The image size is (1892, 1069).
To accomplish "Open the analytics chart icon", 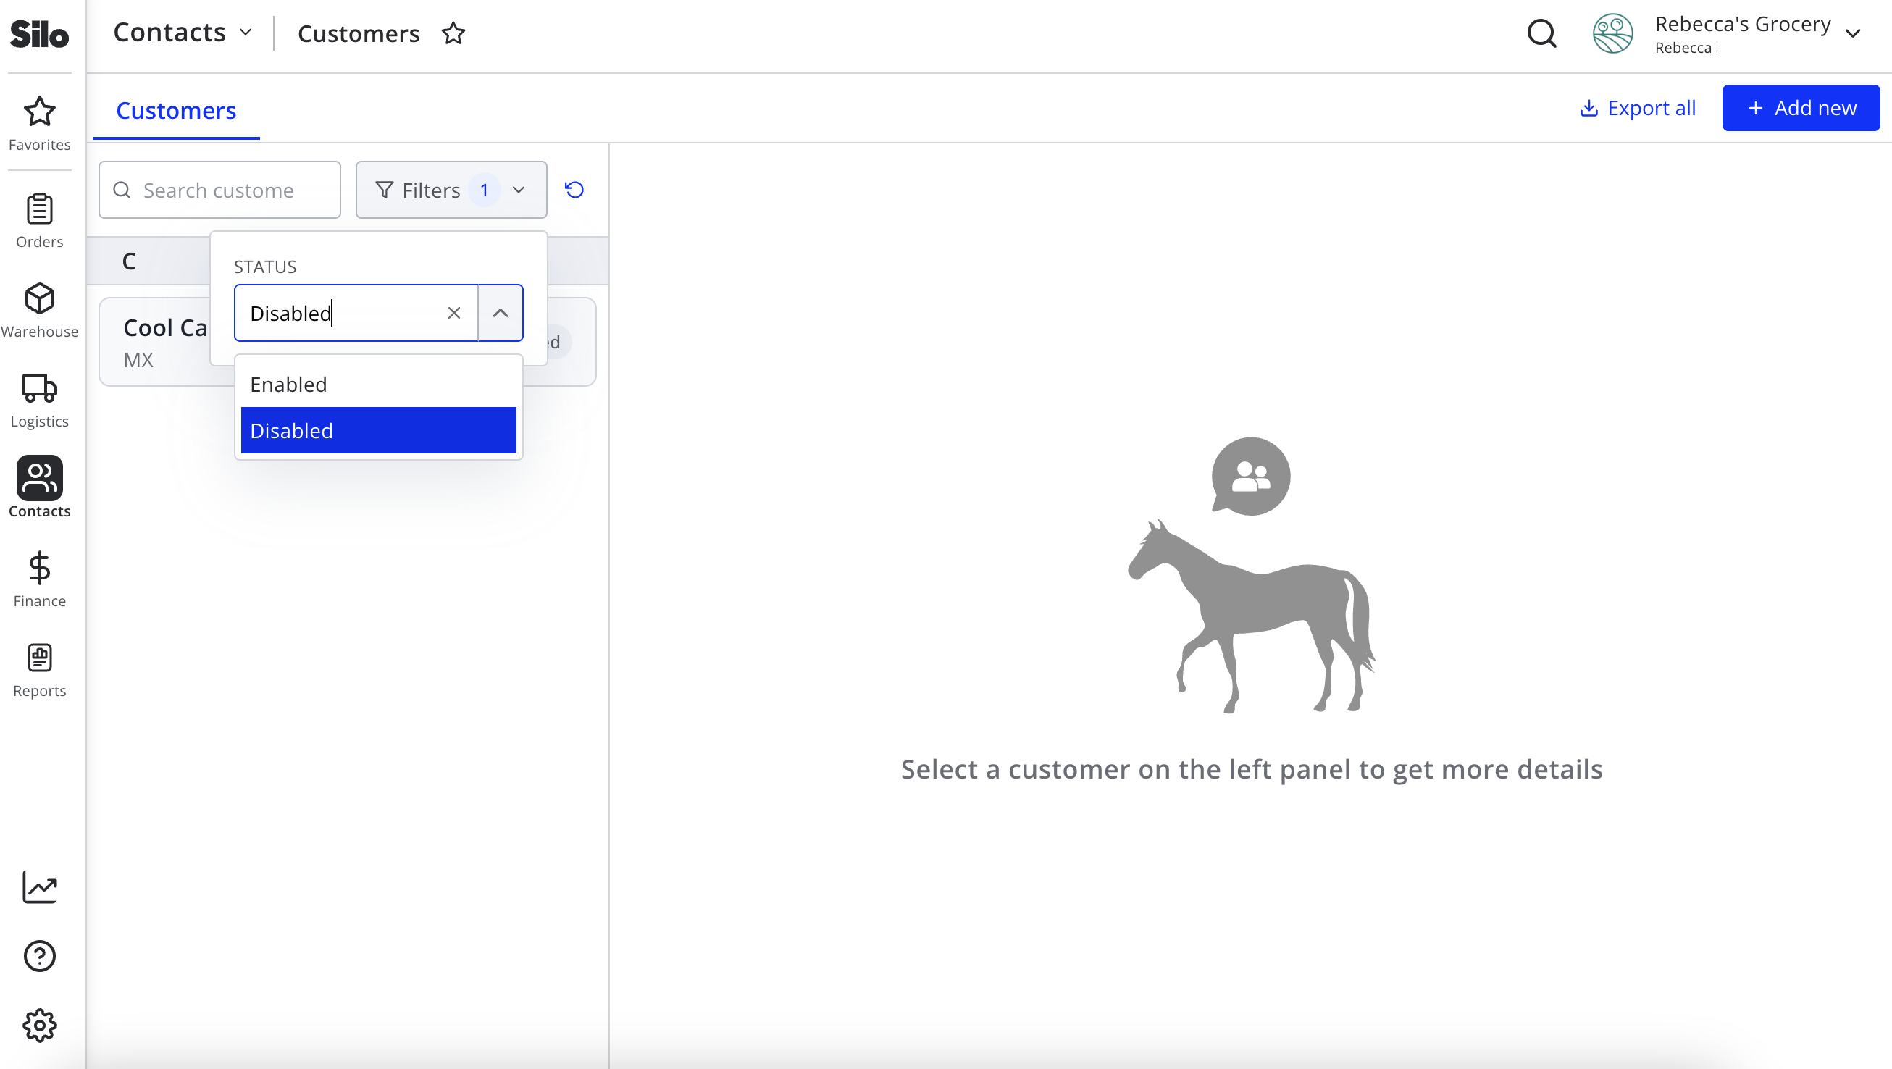I will pos(40,887).
